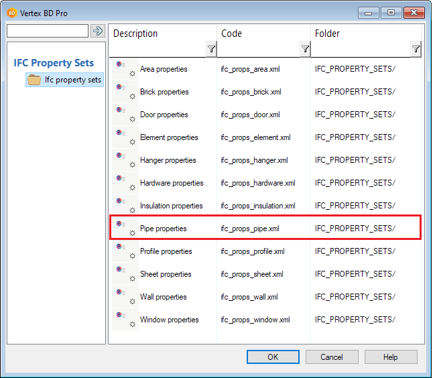The width and height of the screenshot is (433, 378).
Task: Click the search arrow button beside the search field
Action: (98, 31)
